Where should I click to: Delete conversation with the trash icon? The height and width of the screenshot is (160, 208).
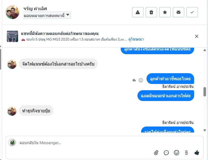(151, 12)
